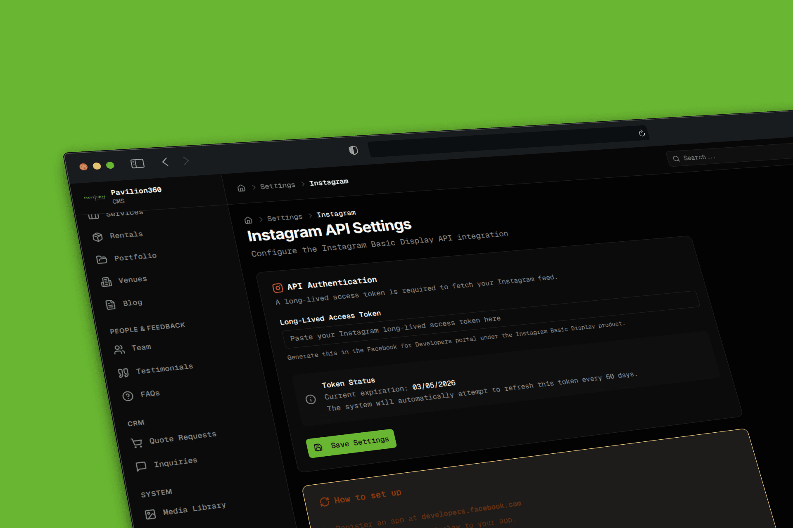Click the Inquiries chat bubble icon
Viewport: 793px width, 528px height.
(141, 467)
